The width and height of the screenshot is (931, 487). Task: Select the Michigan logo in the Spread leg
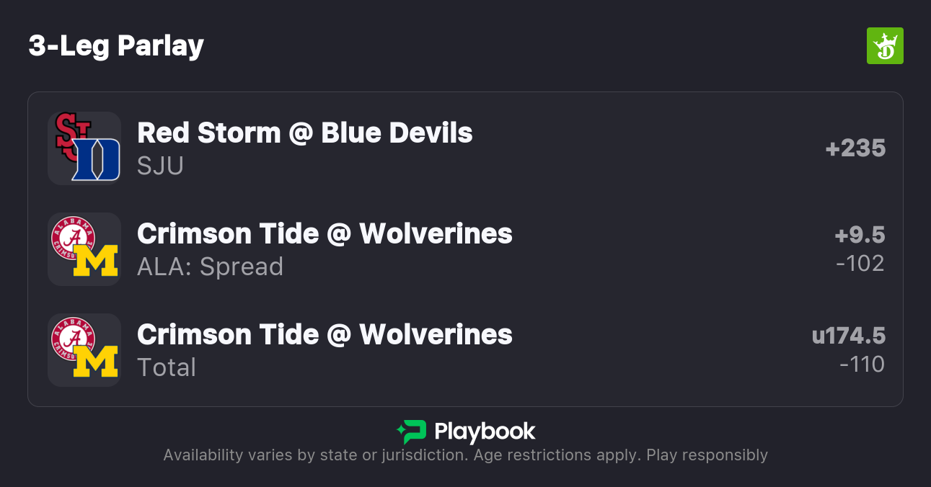96,261
